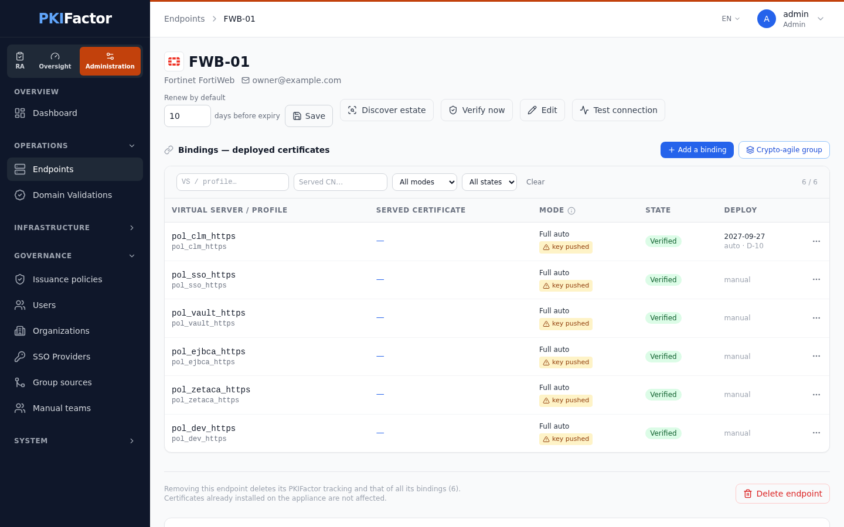
Task: Open row actions menu for pol_ejbca_https
Action: click(816, 356)
